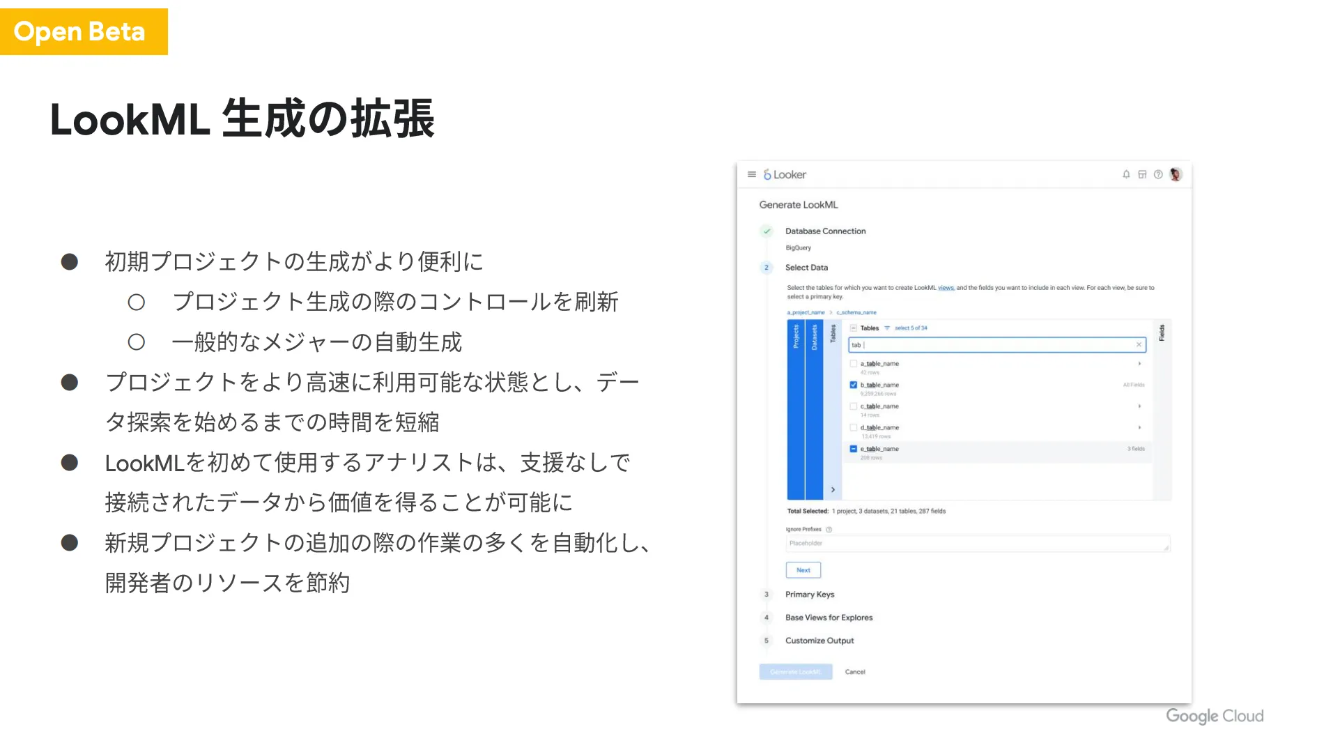Open the Primary Keys step

tap(810, 595)
